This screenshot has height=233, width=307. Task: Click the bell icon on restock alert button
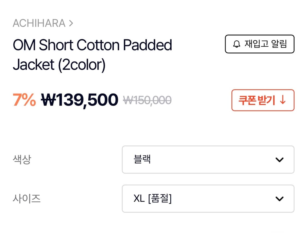click(x=236, y=44)
